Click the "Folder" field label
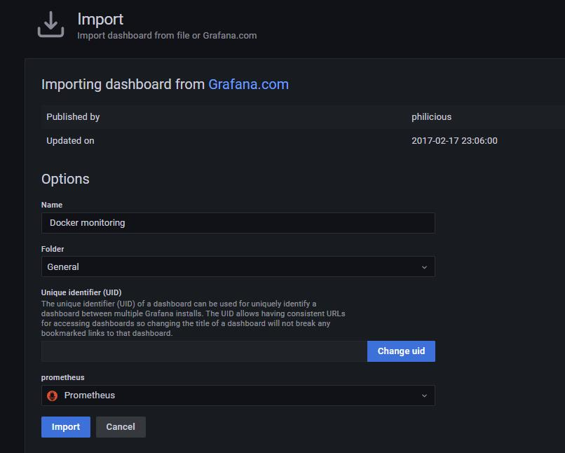 point(53,249)
